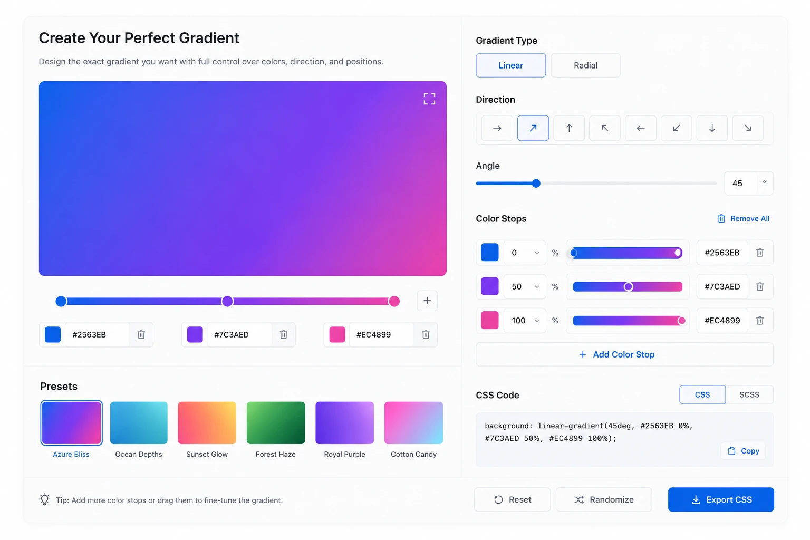Choose the downward direction arrow
Image resolution: width=810 pixels, height=540 pixels.
pyautogui.click(x=712, y=128)
